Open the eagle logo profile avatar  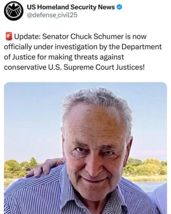14,11
